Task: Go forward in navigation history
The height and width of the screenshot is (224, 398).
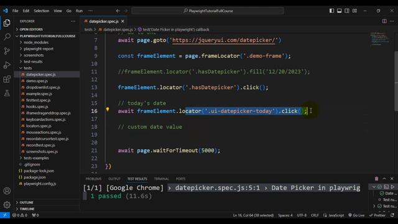Action: click(126, 11)
